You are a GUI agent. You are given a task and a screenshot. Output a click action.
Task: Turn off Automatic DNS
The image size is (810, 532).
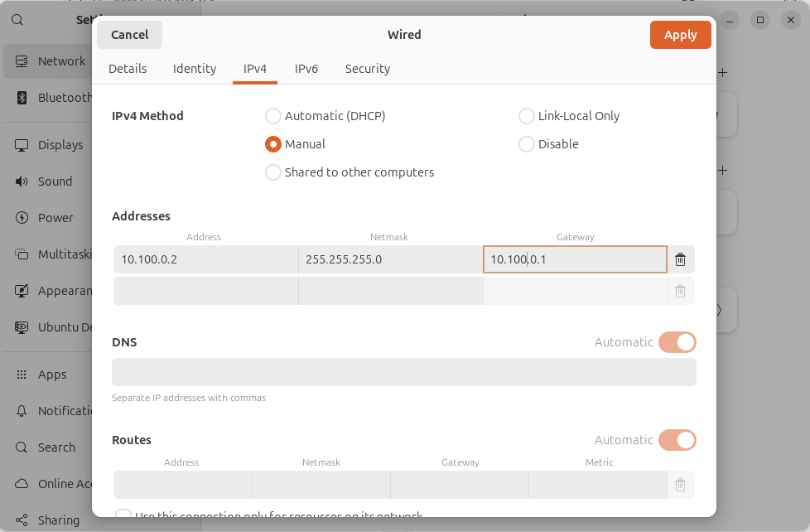point(677,341)
